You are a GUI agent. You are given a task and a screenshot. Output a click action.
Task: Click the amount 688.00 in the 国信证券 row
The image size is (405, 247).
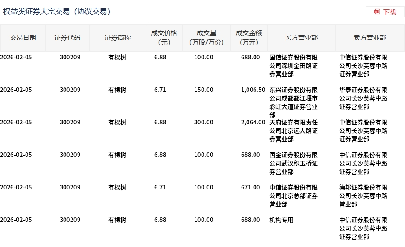point(250,57)
